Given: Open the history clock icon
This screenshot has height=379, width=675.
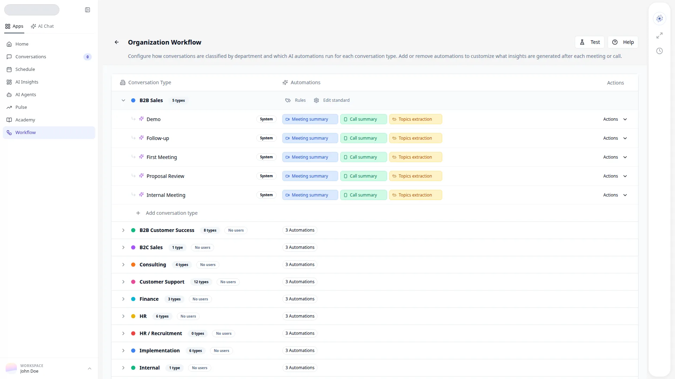Looking at the screenshot, I should (660, 51).
